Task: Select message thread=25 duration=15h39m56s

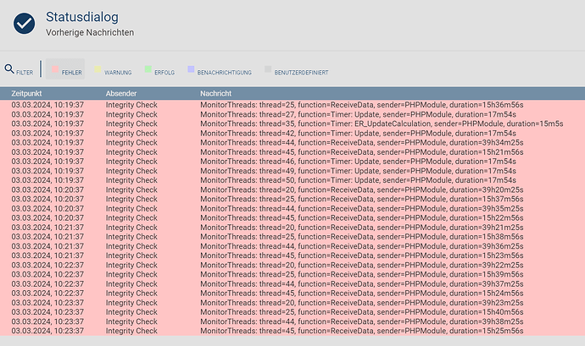Action: (292, 274)
